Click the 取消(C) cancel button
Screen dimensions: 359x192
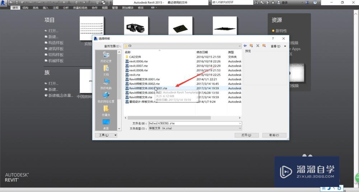click(x=274, y=135)
